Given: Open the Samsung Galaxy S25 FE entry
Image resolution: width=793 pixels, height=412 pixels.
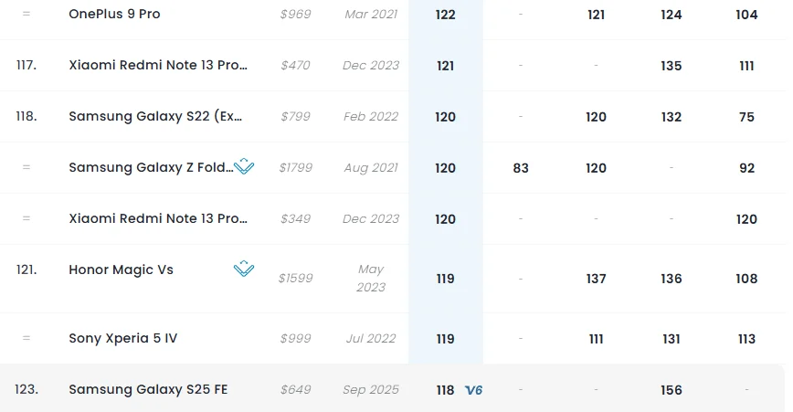Looking at the screenshot, I should pos(148,389).
